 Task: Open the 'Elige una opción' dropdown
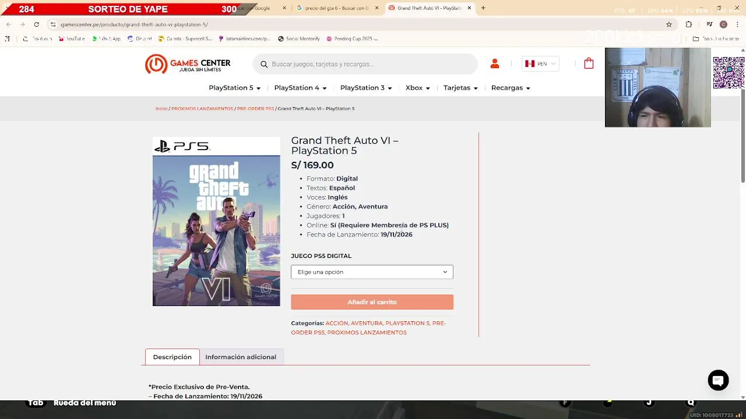coord(372,272)
